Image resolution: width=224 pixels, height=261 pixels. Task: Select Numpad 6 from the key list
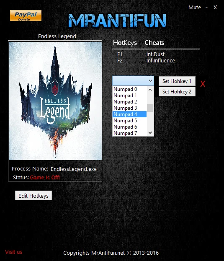click(129, 127)
